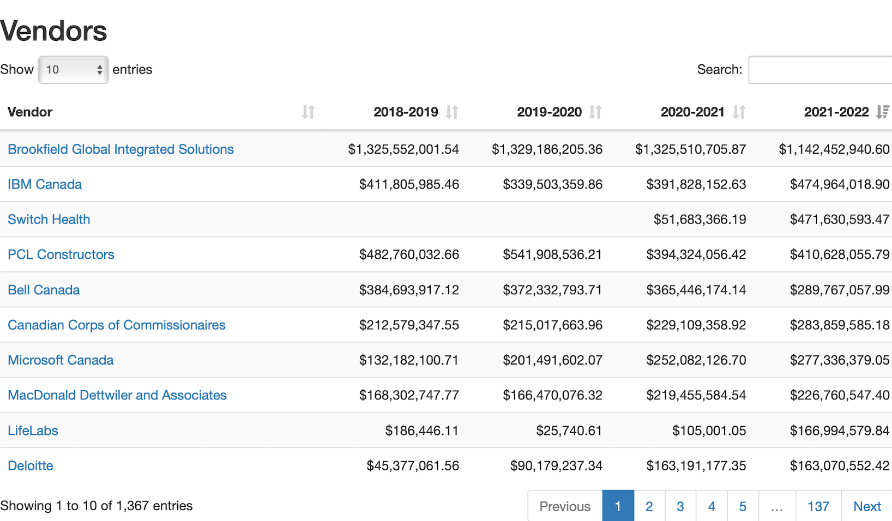
Task: Select cell value $1,325,552,001.54
Action: coord(403,149)
